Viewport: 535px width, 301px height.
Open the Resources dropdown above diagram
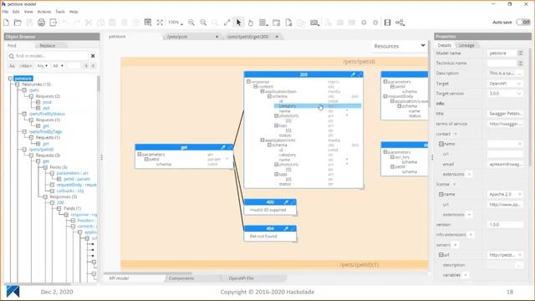[400, 46]
